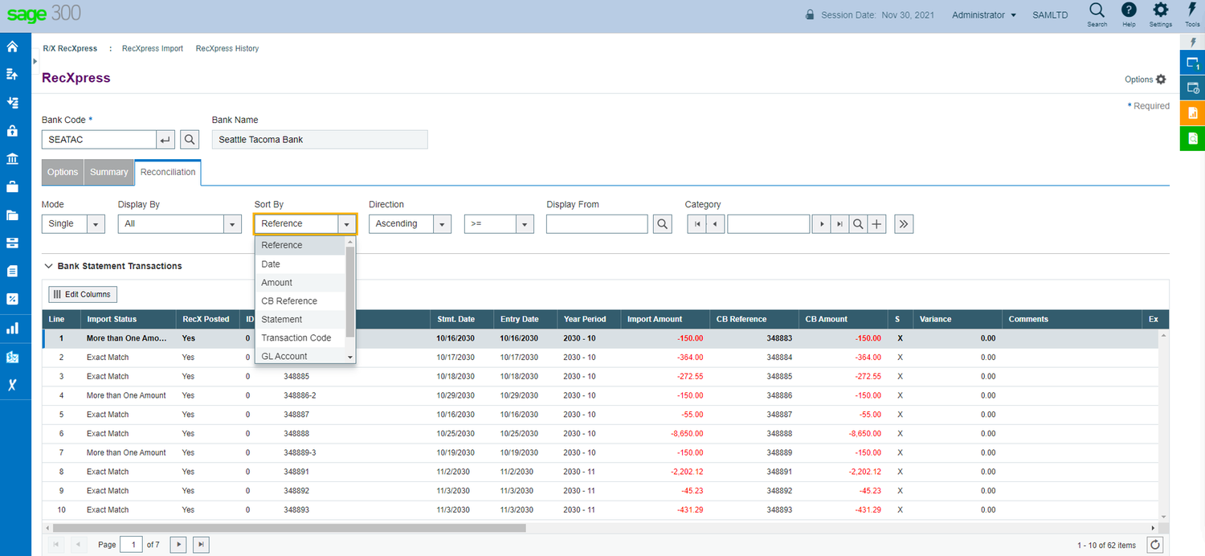Select Amount in Sort By list
Image resolution: width=1205 pixels, height=556 pixels.
coord(300,282)
